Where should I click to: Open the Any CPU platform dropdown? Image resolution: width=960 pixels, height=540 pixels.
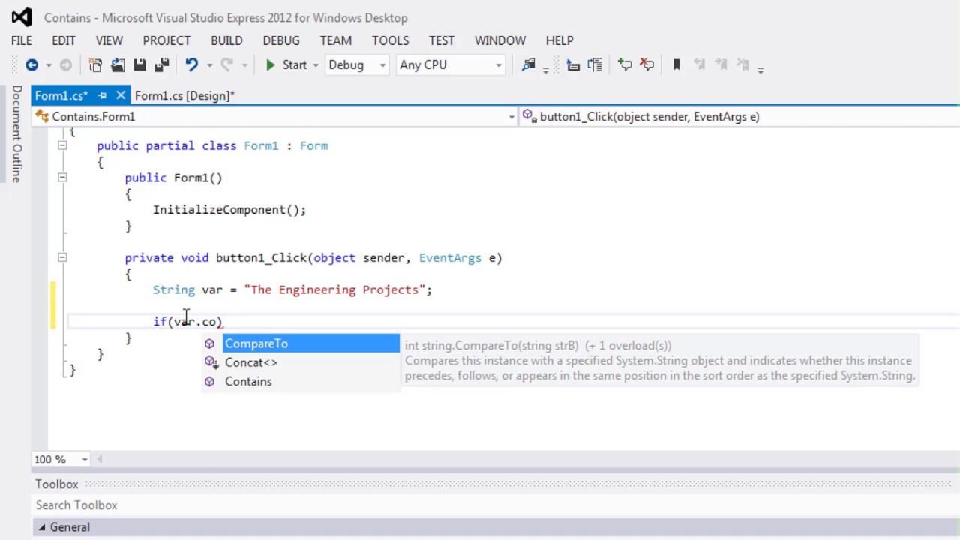pos(450,65)
